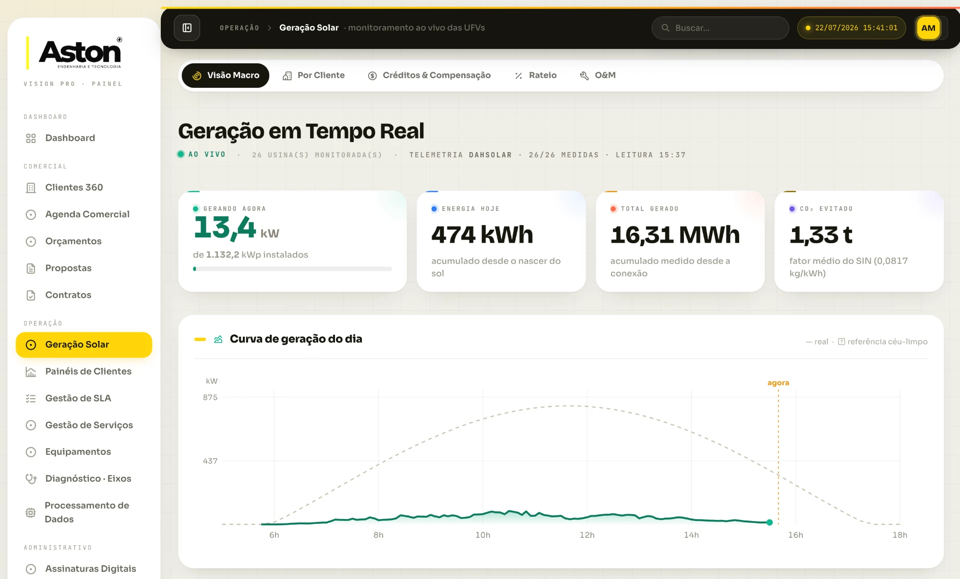Click the 13,4 kW generating value

click(236, 228)
